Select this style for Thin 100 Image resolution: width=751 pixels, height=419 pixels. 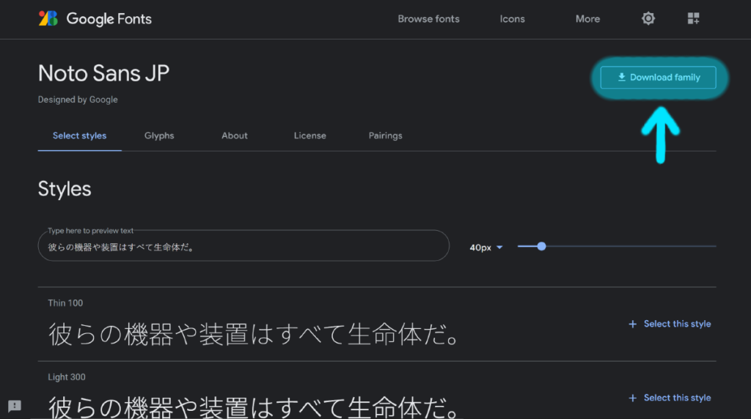[677, 324]
